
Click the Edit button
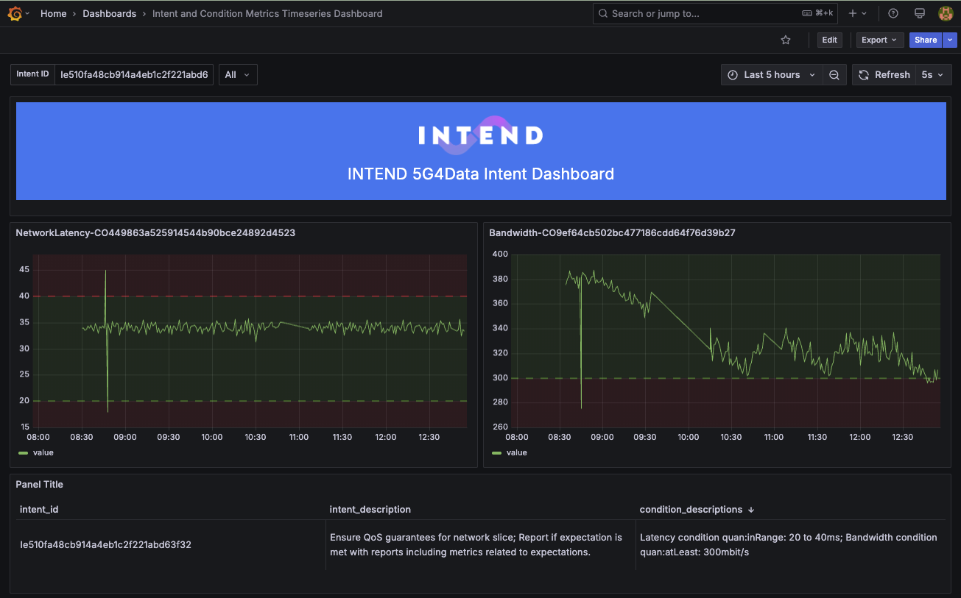pos(829,40)
